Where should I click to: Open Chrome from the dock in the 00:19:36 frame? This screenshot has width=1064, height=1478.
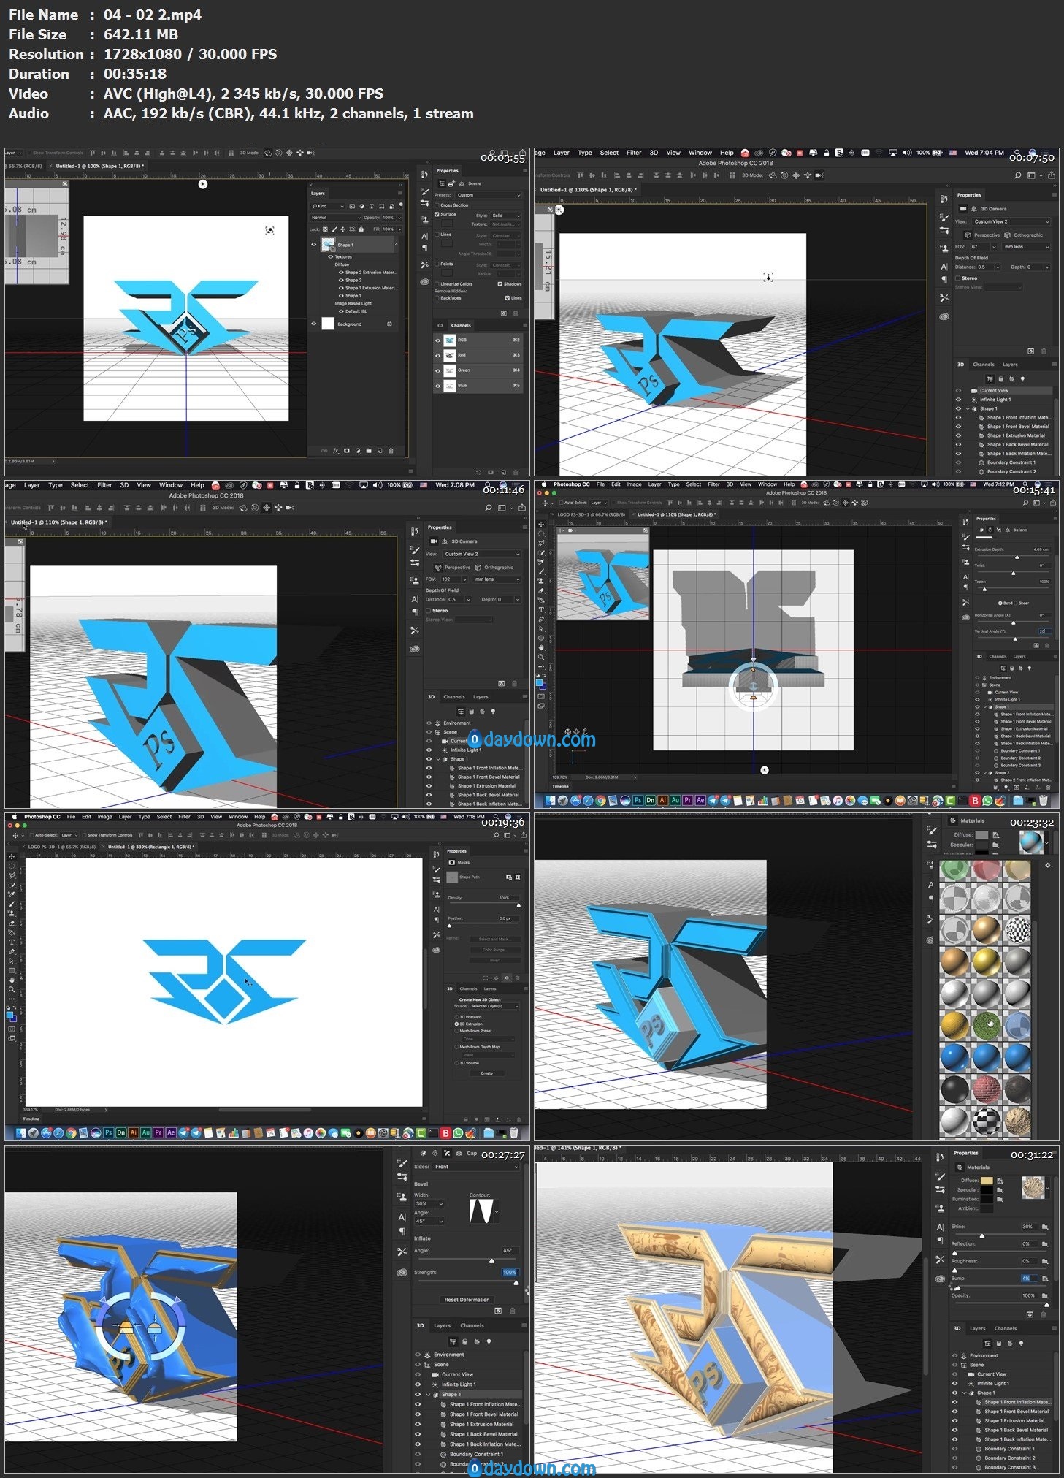pos(71,1132)
